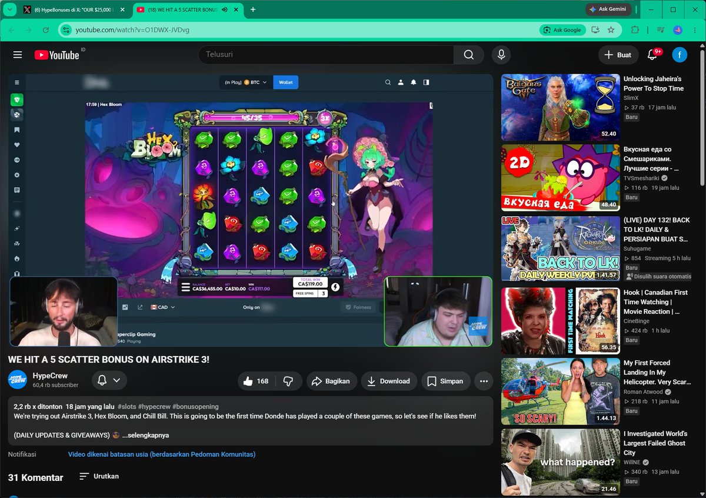Bookmark this page with star icon
Image resolution: width=706 pixels, height=498 pixels.
coord(611,29)
